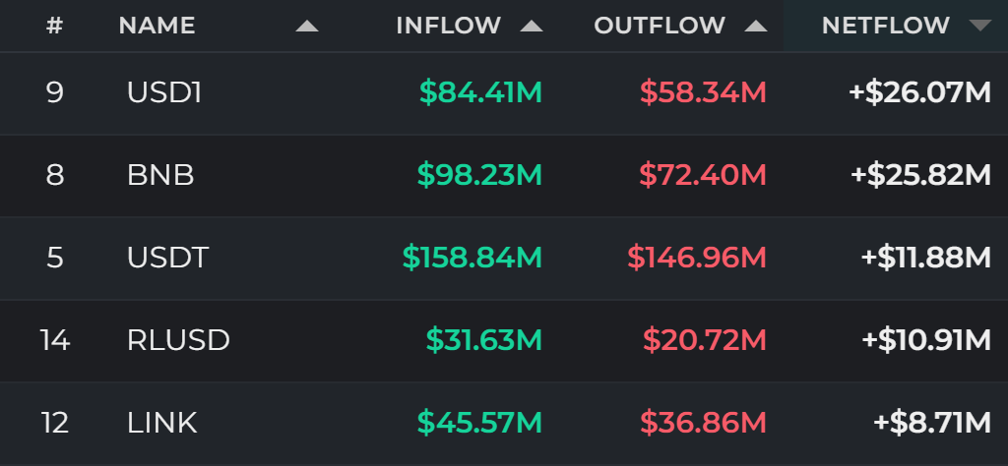Click the INFLOW column header text
Screen dimensions: 1008x466
(448, 26)
